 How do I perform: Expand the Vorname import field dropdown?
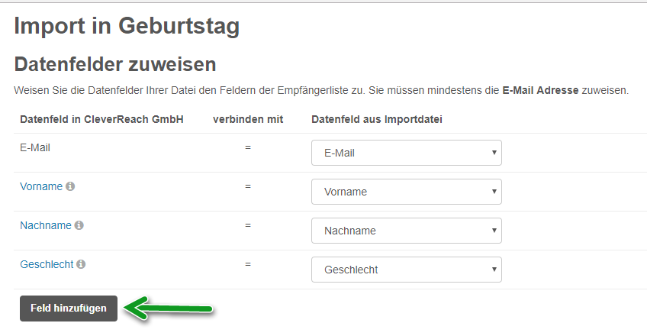[406, 192]
